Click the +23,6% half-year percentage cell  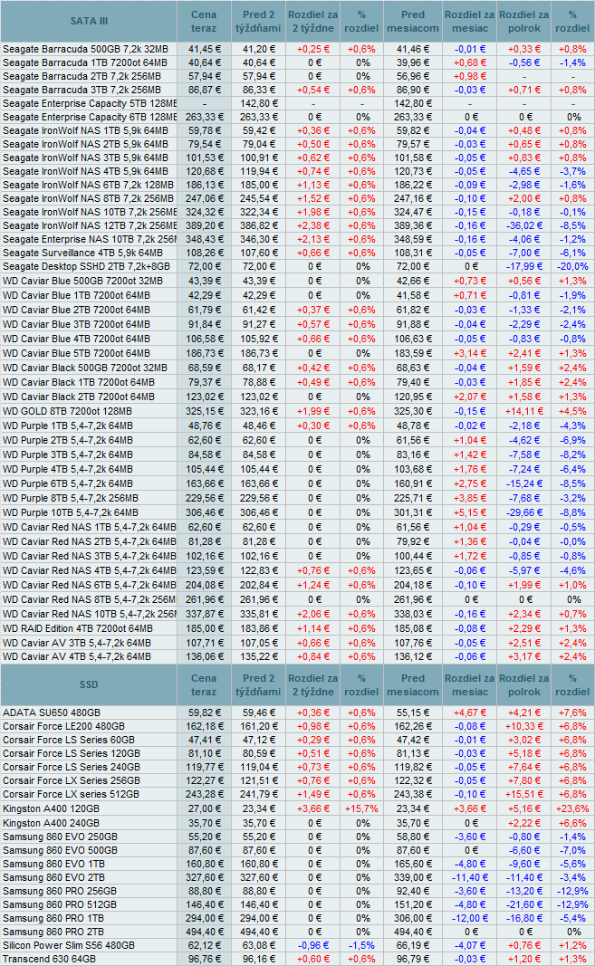tap(572, 808)
